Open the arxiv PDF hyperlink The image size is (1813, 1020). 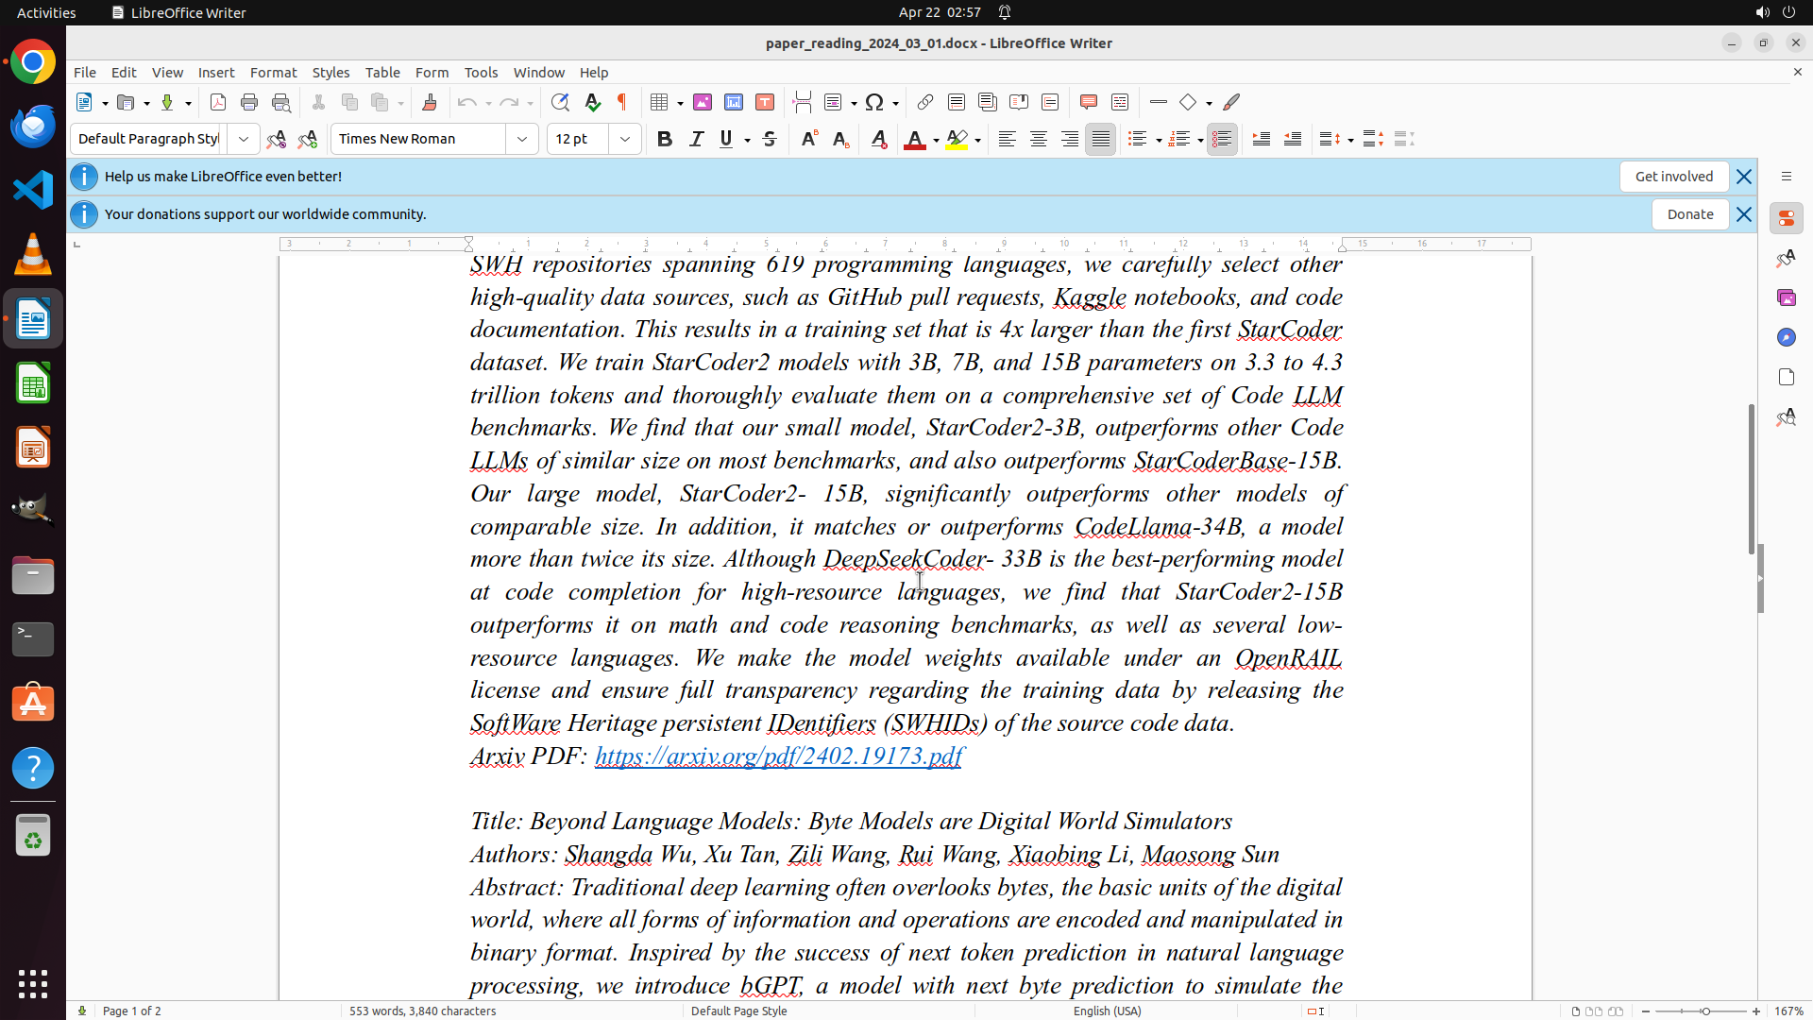[x=778, y=756]
